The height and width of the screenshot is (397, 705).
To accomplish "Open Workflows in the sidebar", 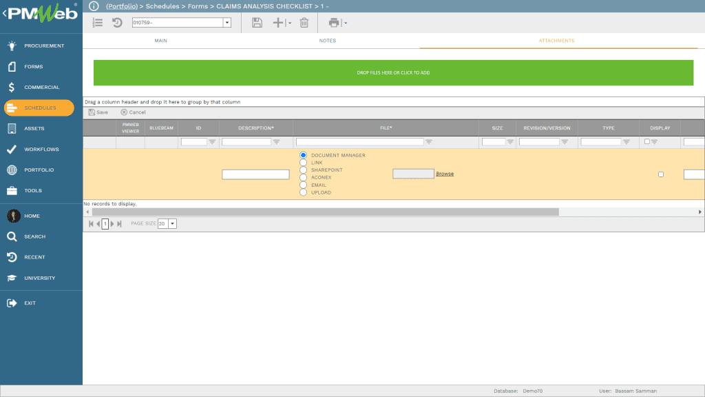I will pos(41,149).
